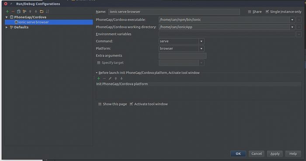This screenshot has height=161, width=306.
Task: Copy configuration icon in toolbar
Action: tap(18, 11)
